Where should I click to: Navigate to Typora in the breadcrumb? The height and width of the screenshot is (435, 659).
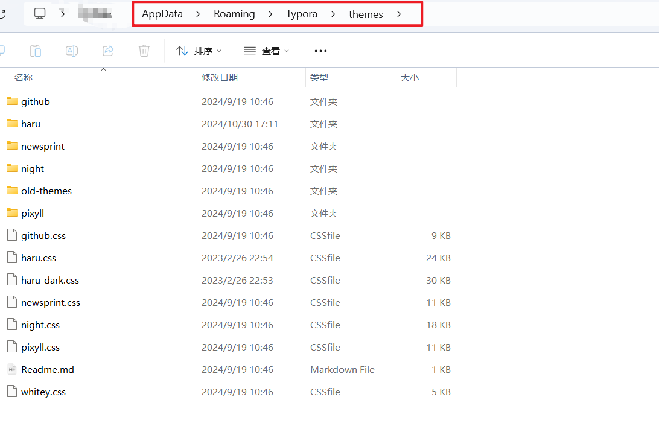pos(302,14)
